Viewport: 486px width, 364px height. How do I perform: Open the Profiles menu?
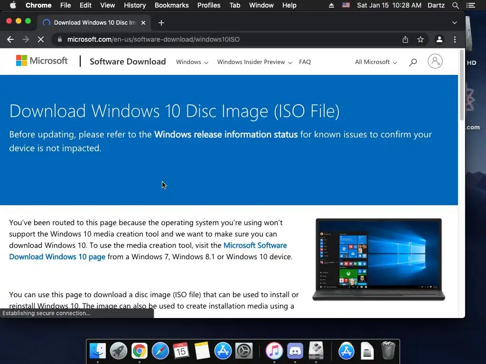[209, 5]
